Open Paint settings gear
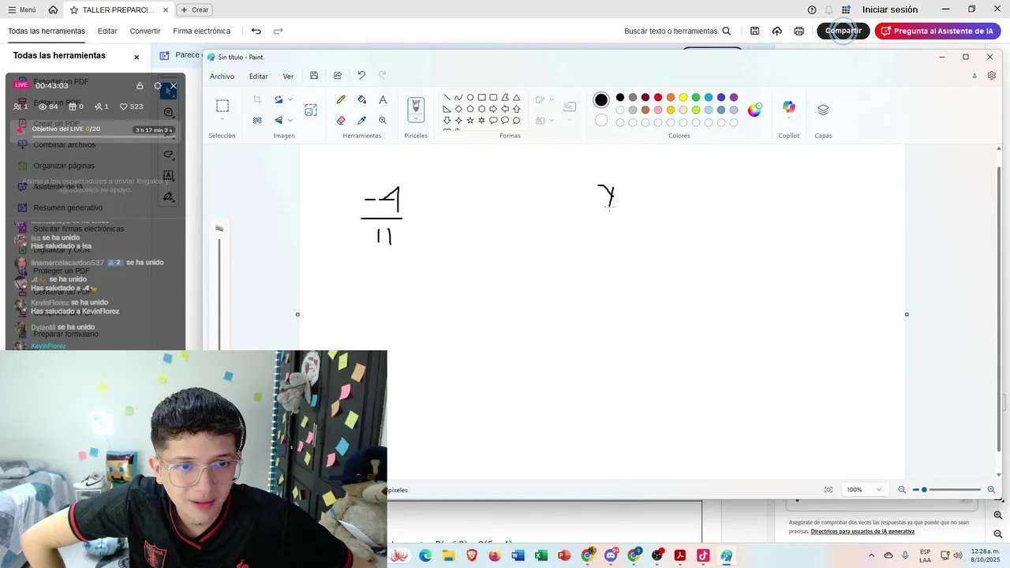 coord(992,76)
